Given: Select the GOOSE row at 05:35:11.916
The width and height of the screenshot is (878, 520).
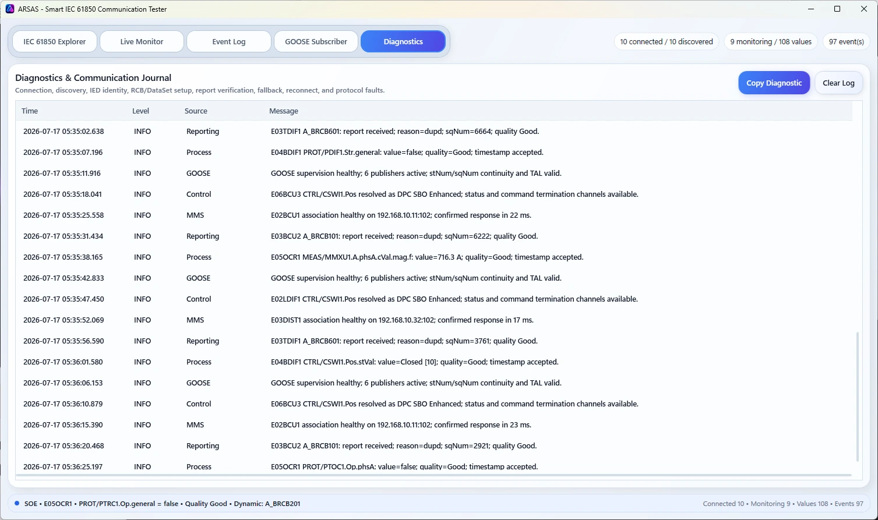Looking at the screenshot, I should (434, 174).
